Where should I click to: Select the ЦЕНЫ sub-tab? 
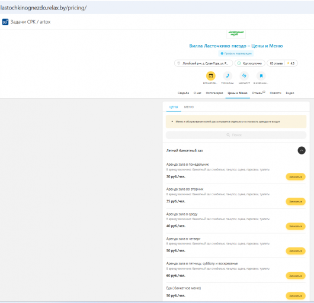[174, 107]
